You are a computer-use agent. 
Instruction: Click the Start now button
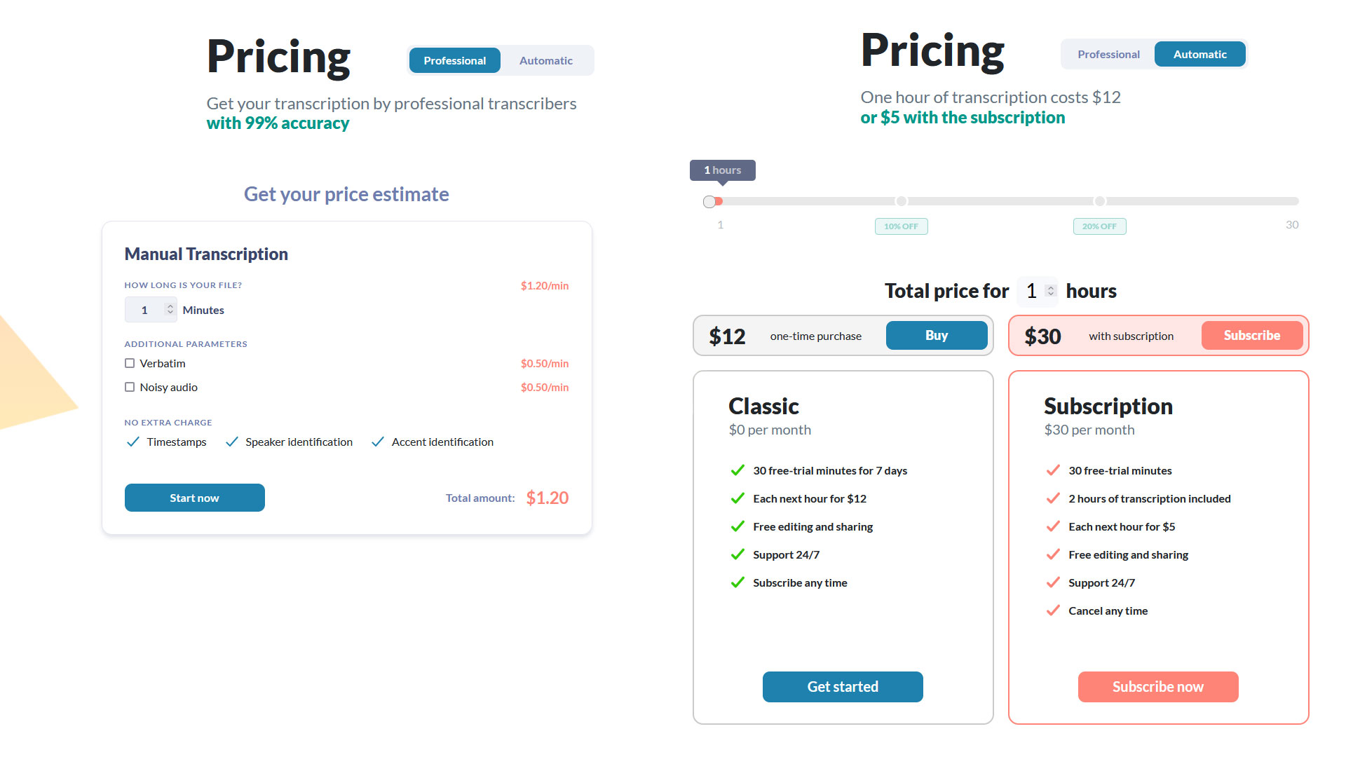click(x=195, y=498)
